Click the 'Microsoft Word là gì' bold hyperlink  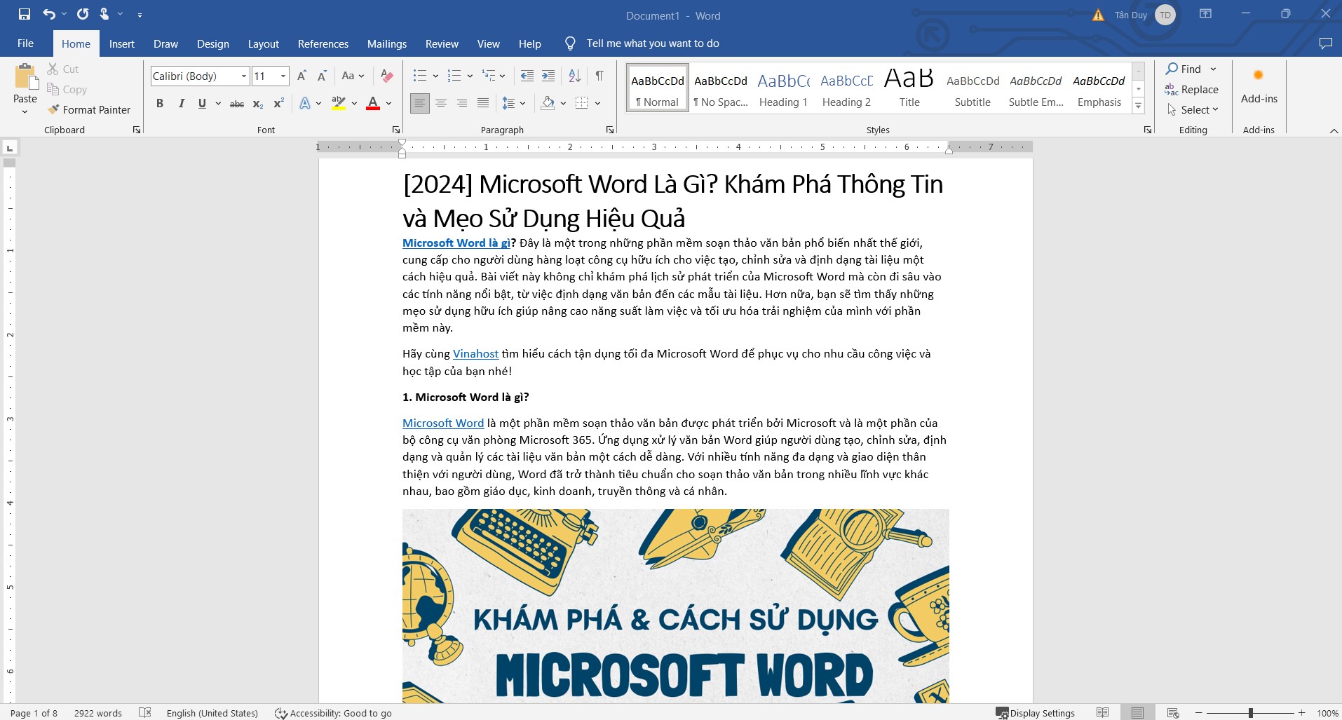click(456, 243)
